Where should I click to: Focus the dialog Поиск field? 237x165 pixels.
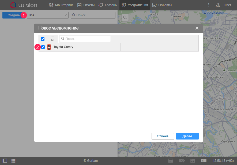[x=85, y=39]
